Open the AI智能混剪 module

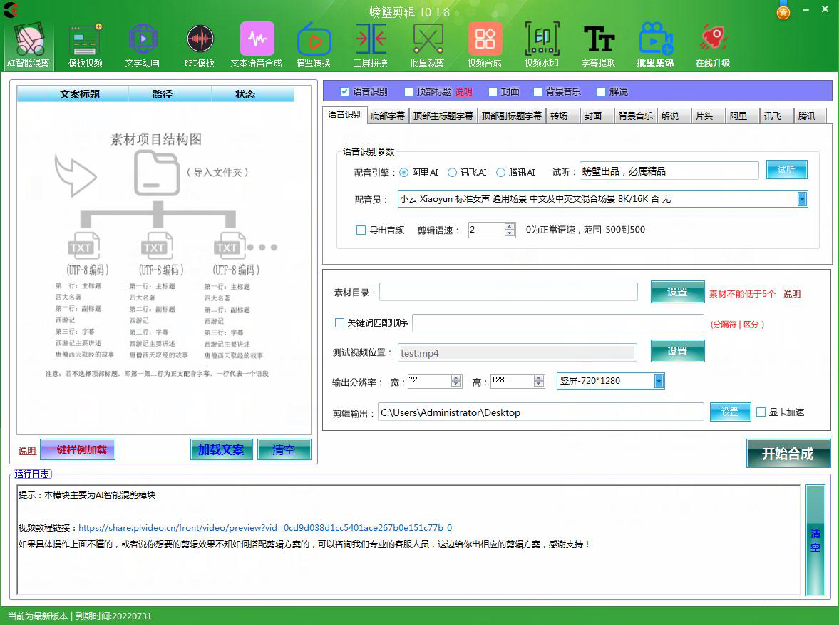pyautogui.click(x=28, y=43)
